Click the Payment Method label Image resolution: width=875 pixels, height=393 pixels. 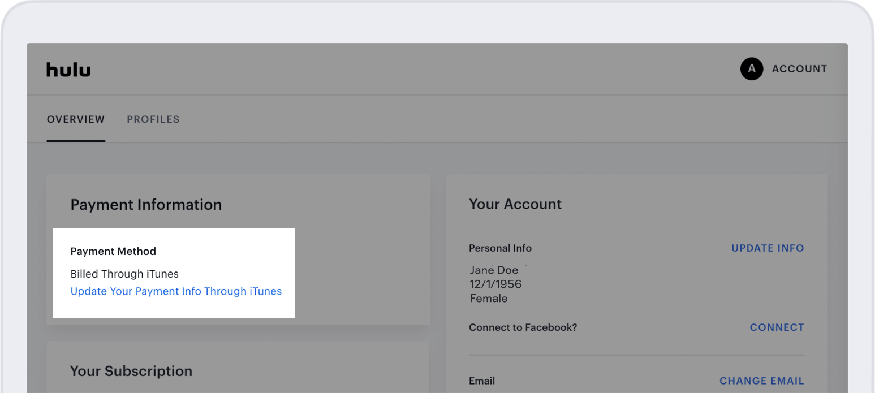coord(113,251)
